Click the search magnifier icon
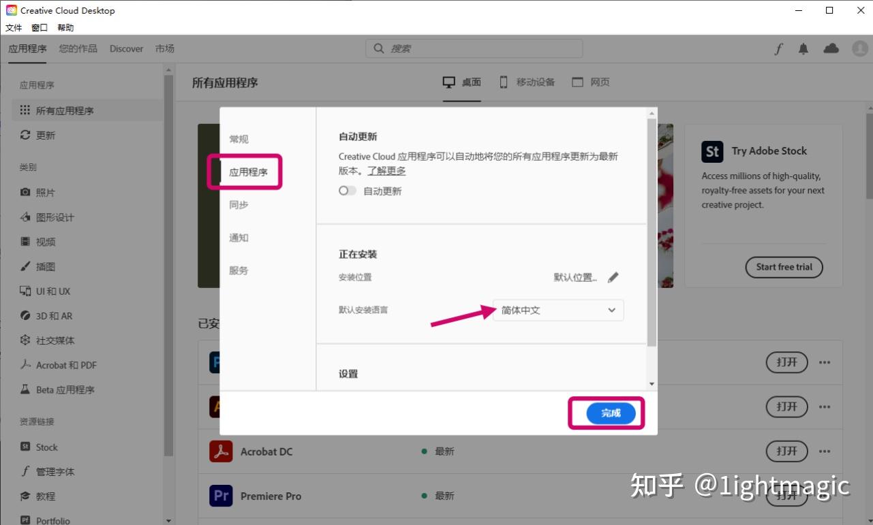Image resolution: width=873 pixels, height=525 pixels. click(379, 48)
